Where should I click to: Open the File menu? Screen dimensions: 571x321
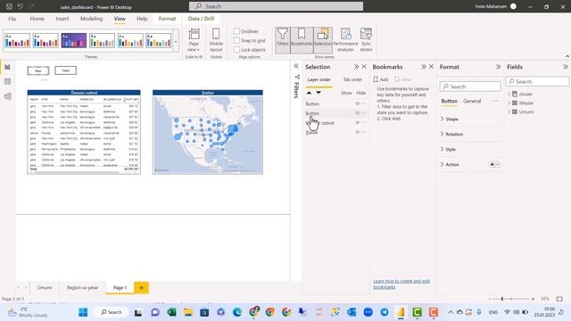(12, 19)
